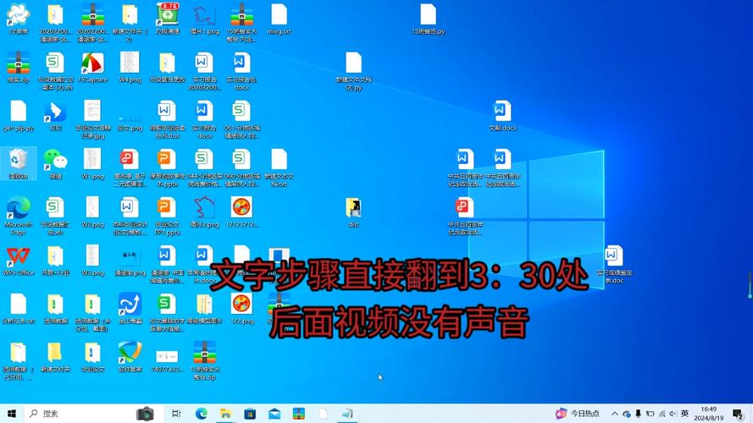Select the 实习成绩鉴定表.doc document
The image size is (753, 423).
click(614, 265)
